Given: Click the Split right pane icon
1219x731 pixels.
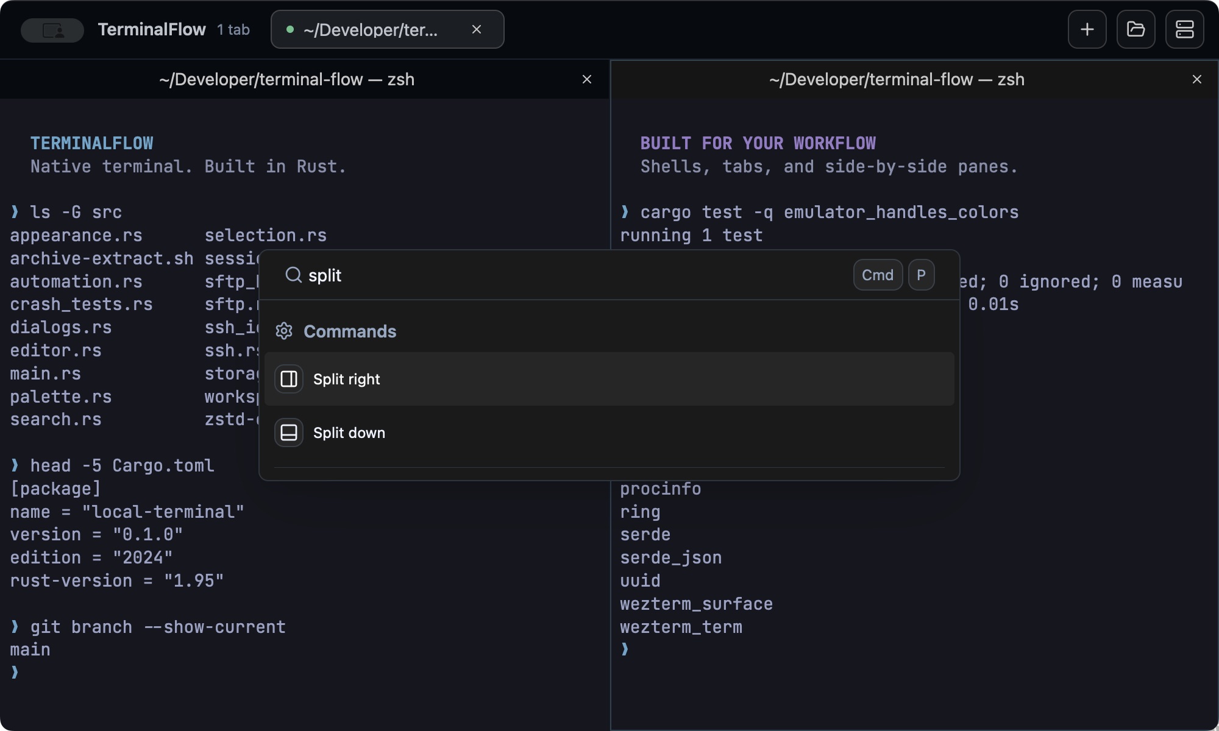Looking at the screenshot, I should [x=289, y=379].
